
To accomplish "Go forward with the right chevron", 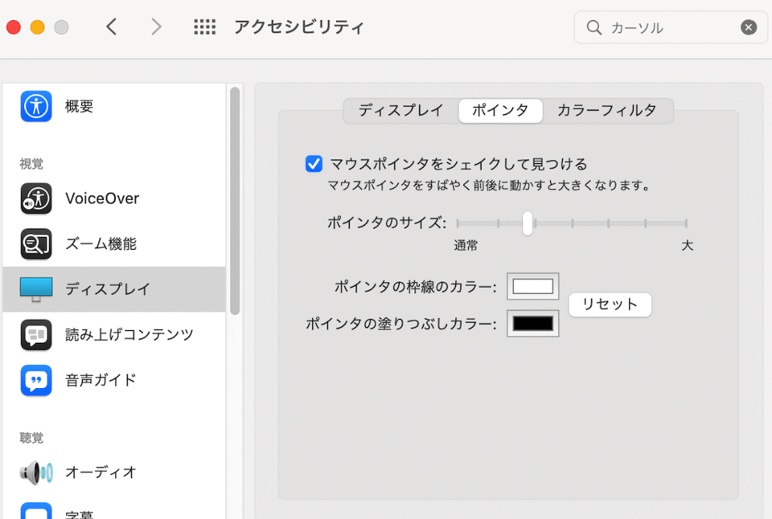I will point(156,27).
